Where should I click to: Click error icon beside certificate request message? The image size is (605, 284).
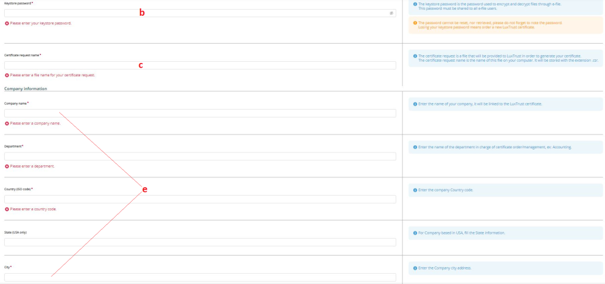(7, 75)
